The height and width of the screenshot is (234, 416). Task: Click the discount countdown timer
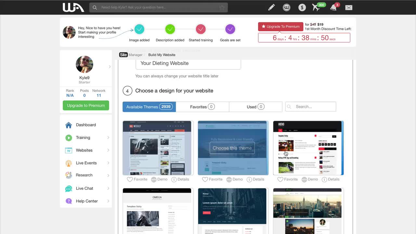point(304,38)
